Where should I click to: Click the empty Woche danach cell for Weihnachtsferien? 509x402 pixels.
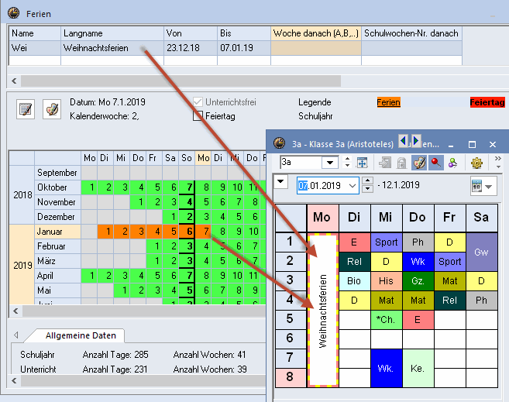[316, 48]
